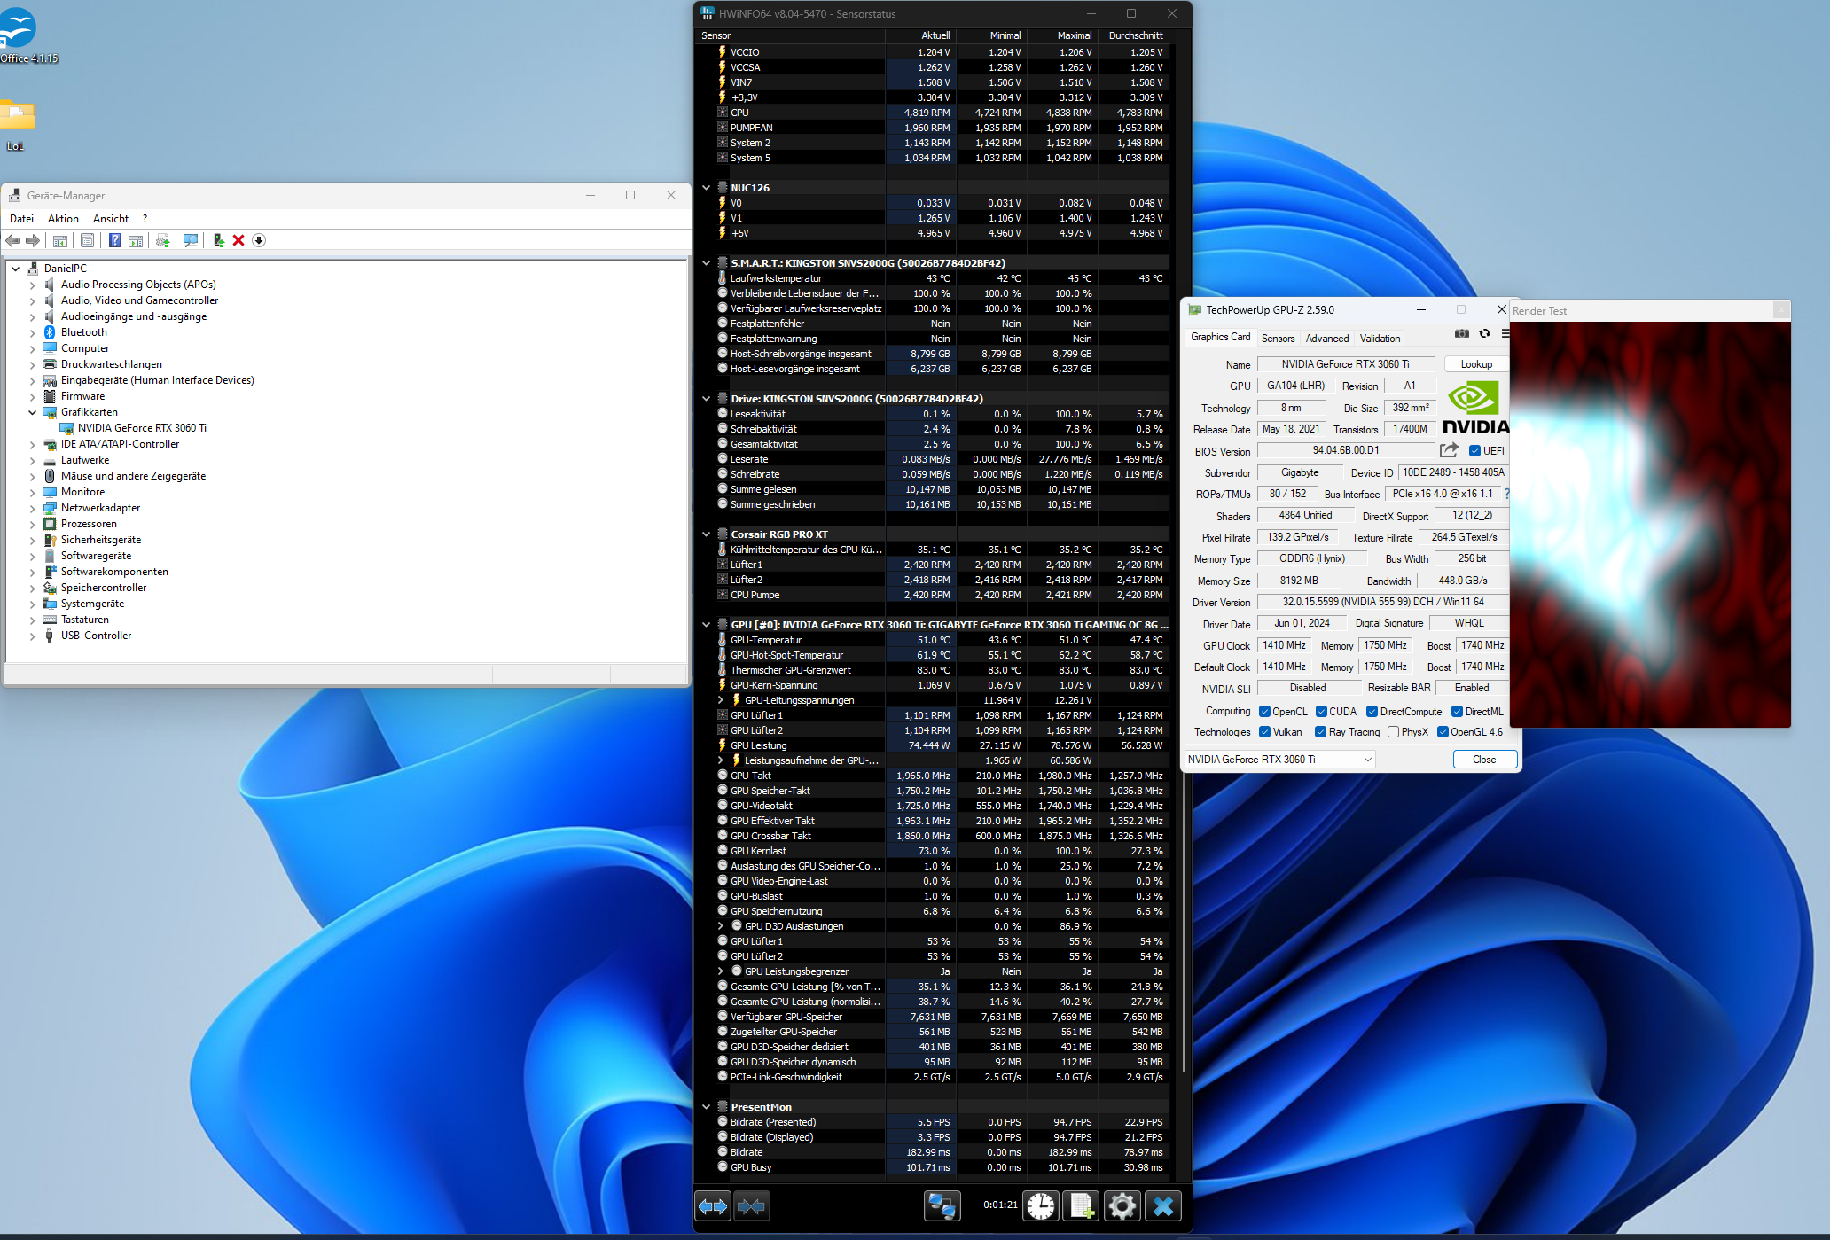Reset sensor values with clock icon
Image resolution: width=1830 pixels, height=1240 pixels.
(x=1041, y=1205)
